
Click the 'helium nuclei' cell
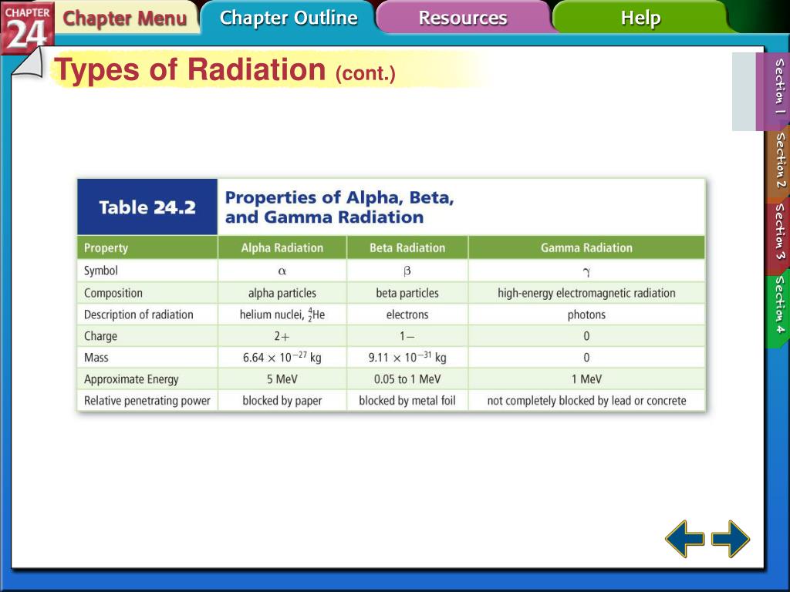pyautogui.click(x=282, y=314)
